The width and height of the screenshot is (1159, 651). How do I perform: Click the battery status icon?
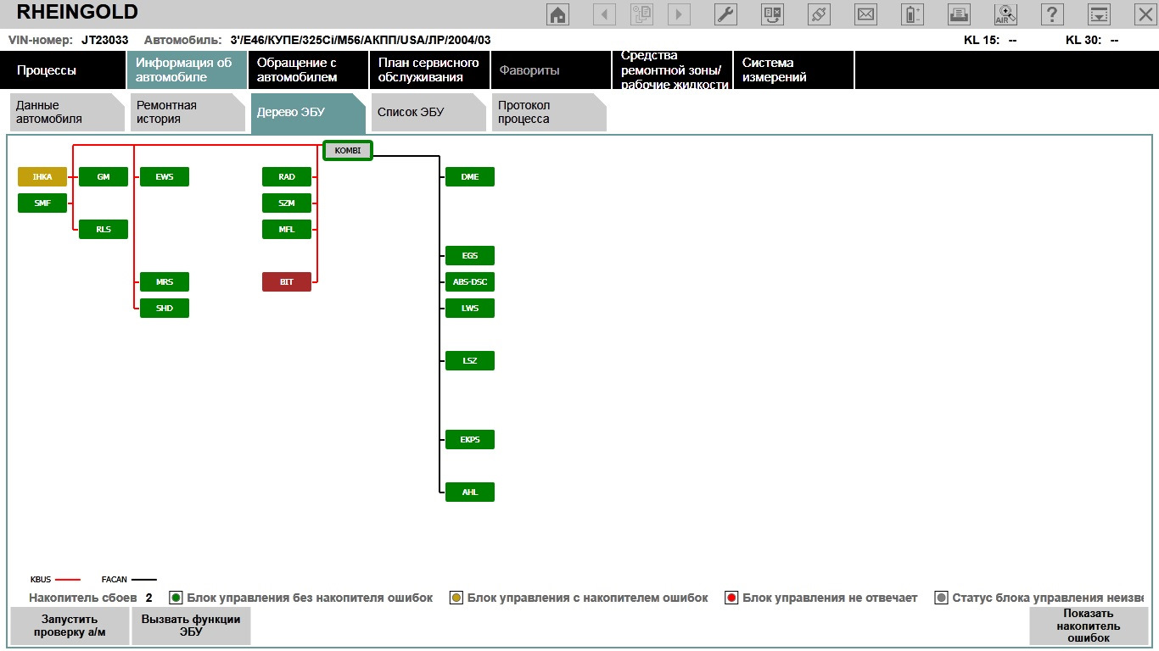coord(912,14)
